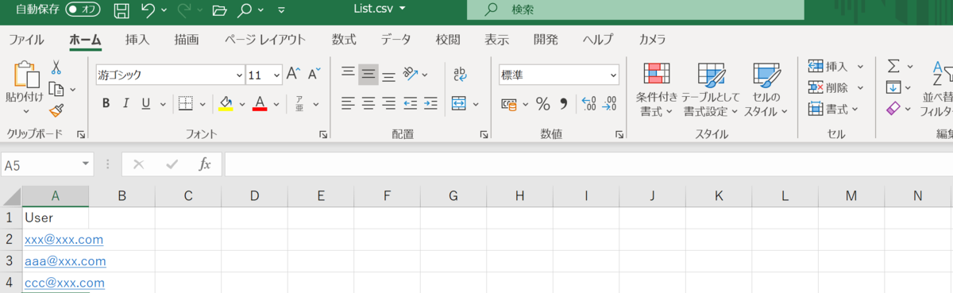Click the Cut scissors icon
Image resolution: width=953 pixels, height=293 pixels.
pyautogui.click(x=56, y=67)
